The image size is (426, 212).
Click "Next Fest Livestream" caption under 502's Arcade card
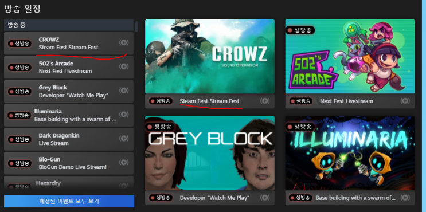coord(346,101)
